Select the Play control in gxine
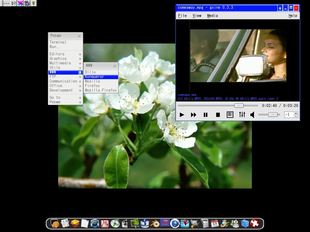310x232 pixels. pos(182,114)
